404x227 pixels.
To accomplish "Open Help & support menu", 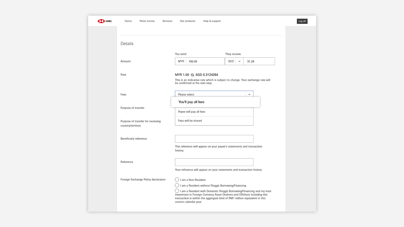I will coord(212,21).
